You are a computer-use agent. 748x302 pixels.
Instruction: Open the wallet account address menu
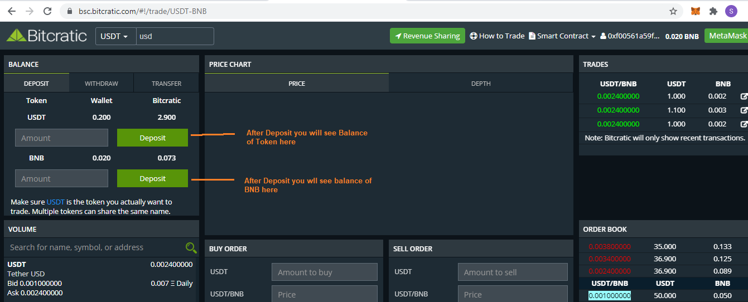click(x=630, y=36)
